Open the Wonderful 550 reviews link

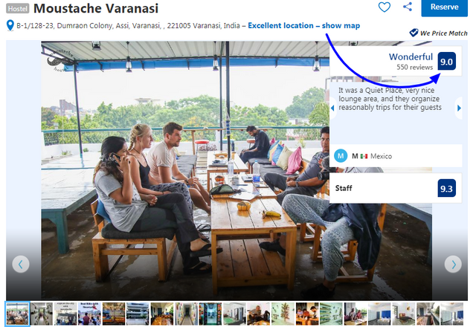coord(411,61)
